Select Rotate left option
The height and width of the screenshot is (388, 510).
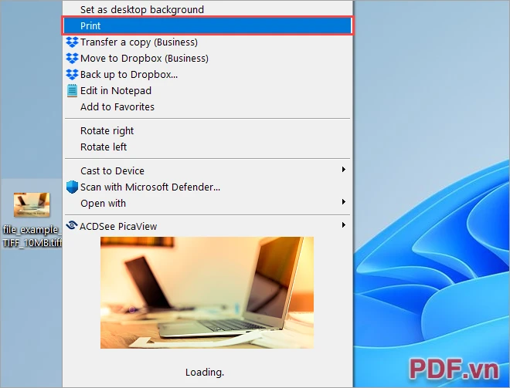click(x=207, y=147)
